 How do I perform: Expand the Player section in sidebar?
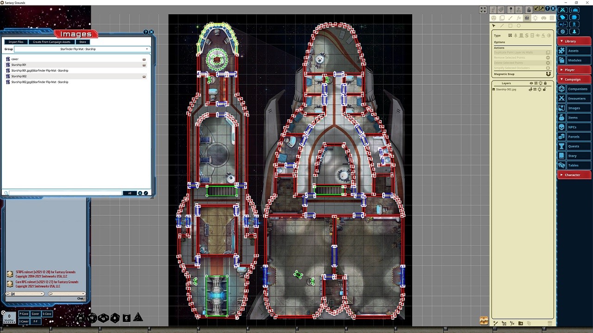point(574,70)
